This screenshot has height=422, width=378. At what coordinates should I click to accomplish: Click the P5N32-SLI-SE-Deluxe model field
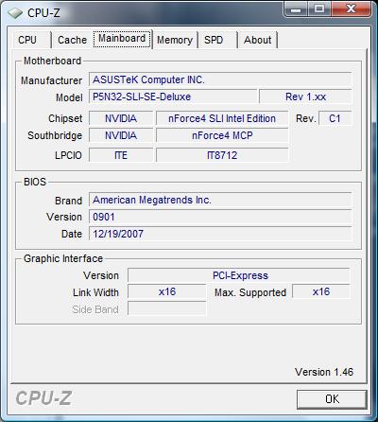(x=173, y=97)
